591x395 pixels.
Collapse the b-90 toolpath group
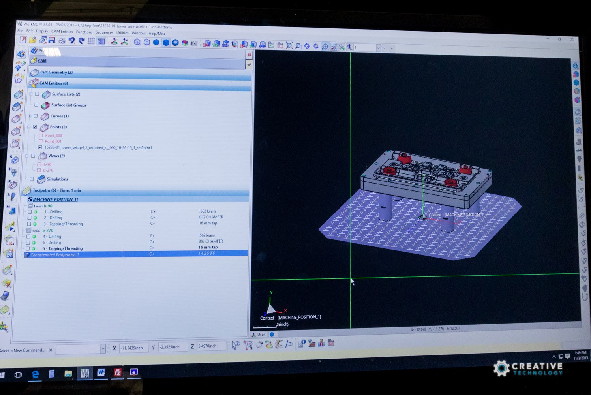coord(30,206)
